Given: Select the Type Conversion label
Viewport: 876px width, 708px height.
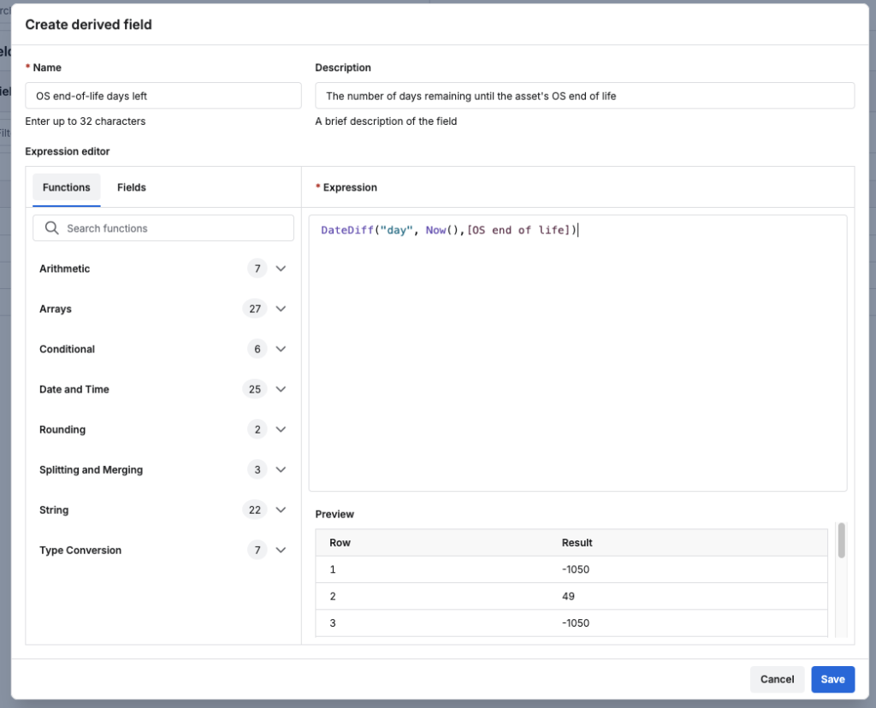Looking at the screenshot, I should (80, 550).
